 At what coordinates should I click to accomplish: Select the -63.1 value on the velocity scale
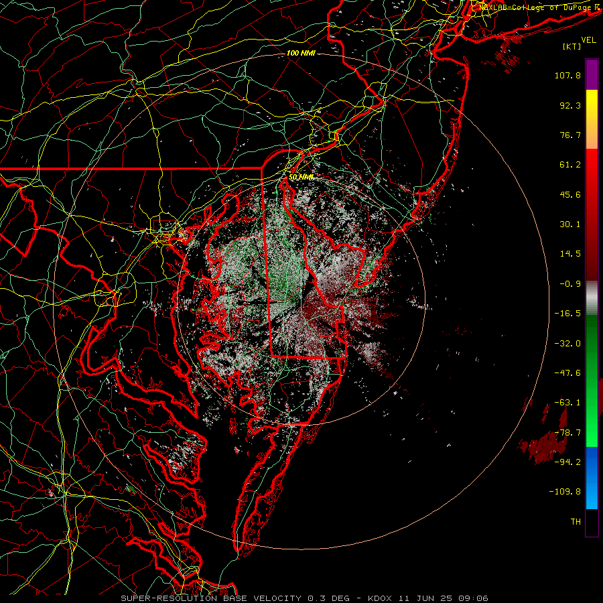[x=567, y=403]
